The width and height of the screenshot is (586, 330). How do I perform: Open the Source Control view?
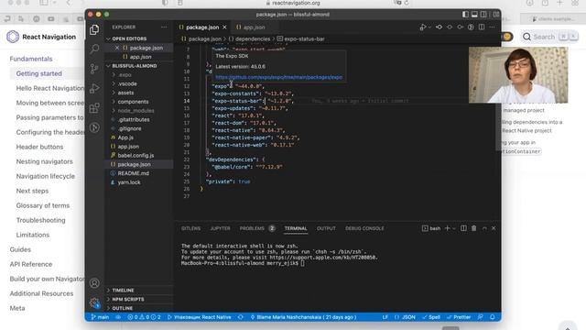point(94,69)
